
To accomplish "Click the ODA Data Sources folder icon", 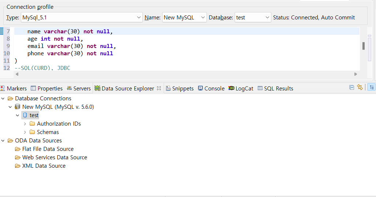I will pos(10,140).
